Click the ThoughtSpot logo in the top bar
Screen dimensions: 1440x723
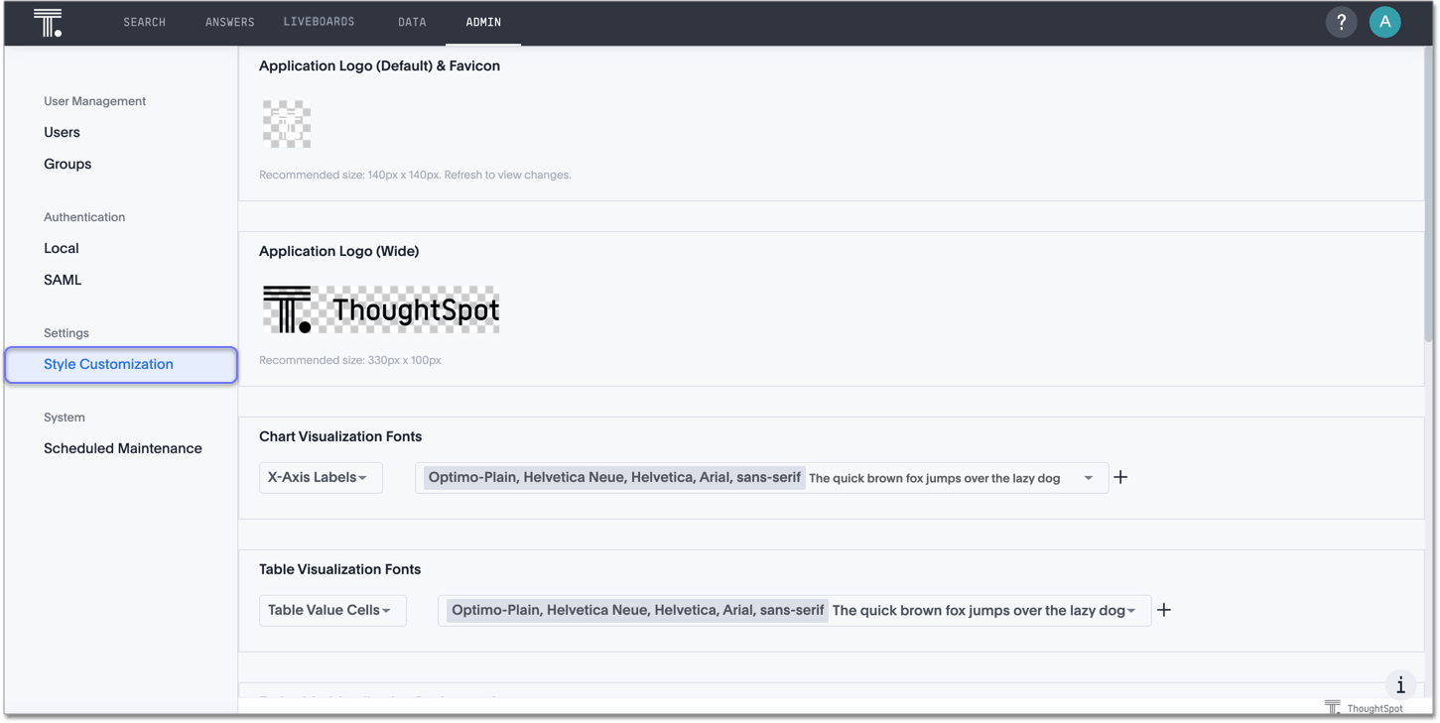tap(47, 22)
